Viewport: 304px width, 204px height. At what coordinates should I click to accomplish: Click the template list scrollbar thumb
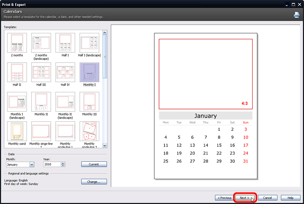(x=105, y=57)
